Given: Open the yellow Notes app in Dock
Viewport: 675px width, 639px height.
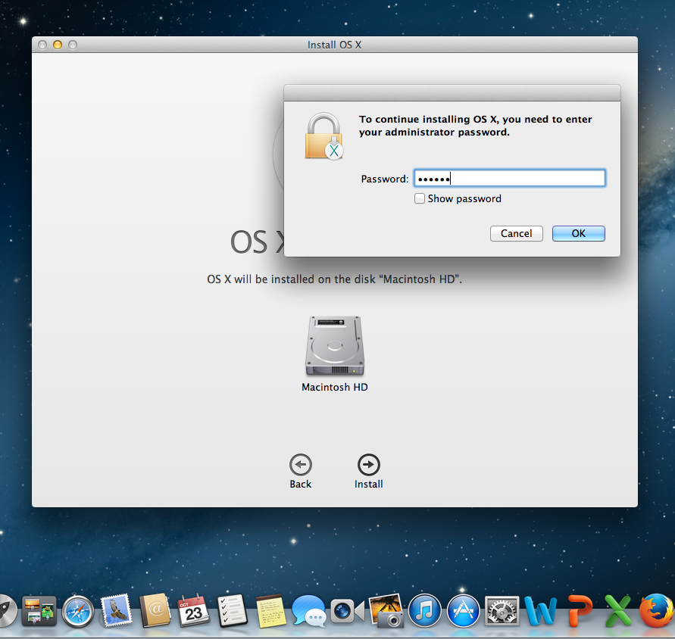Looking at the screenshot, I should (270, 611).
